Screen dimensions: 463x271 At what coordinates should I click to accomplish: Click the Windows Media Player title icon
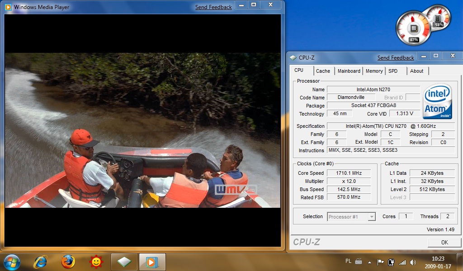[x=8, y=7]
